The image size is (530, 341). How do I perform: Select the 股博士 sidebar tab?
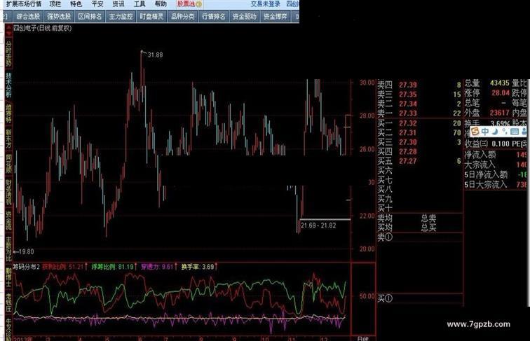coord(8,277)
